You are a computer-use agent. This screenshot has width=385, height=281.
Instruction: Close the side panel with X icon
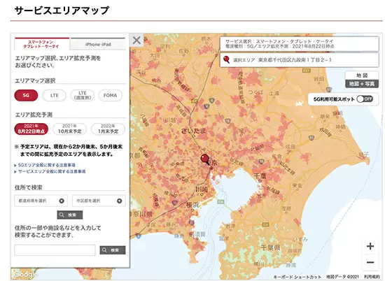136,41
